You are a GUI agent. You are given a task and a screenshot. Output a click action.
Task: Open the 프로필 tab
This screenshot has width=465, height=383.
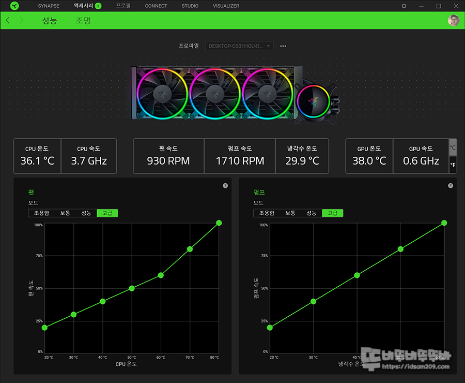pos(123,6)
